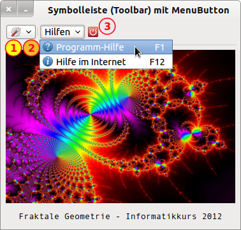Click the red circled number 3 marker

[x=107, y=27]
